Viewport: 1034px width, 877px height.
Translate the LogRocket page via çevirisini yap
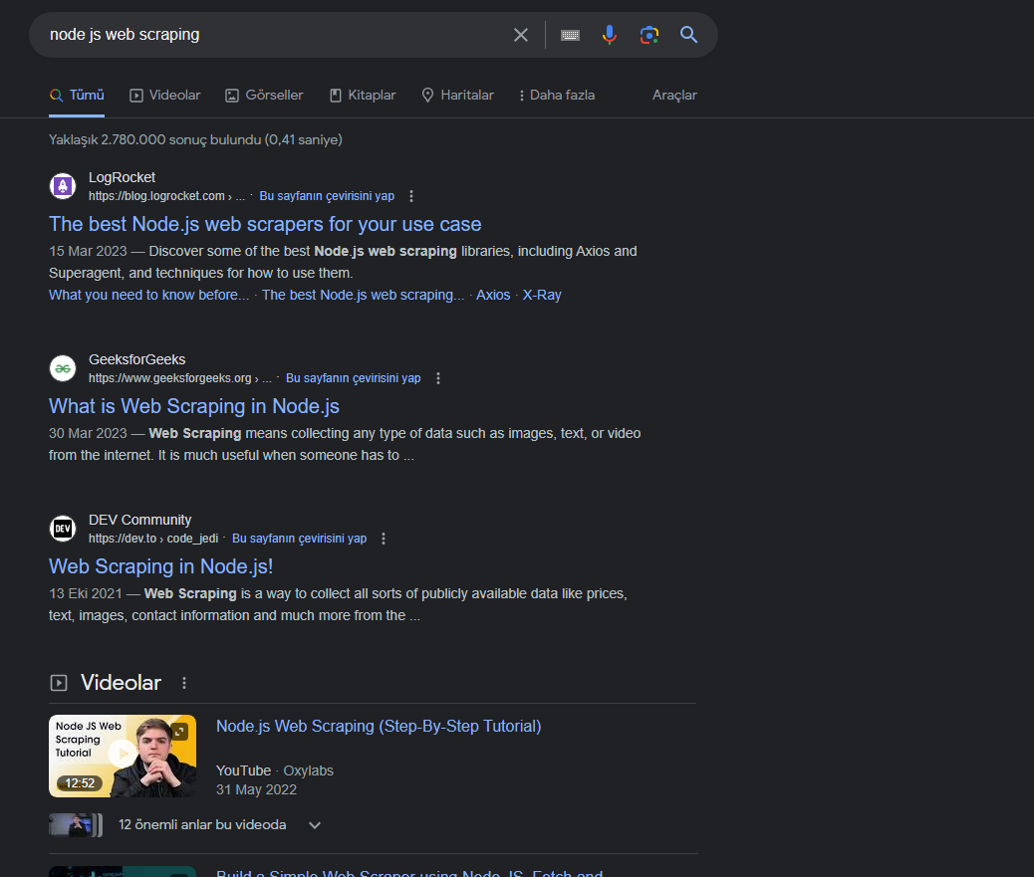(327, 196)
